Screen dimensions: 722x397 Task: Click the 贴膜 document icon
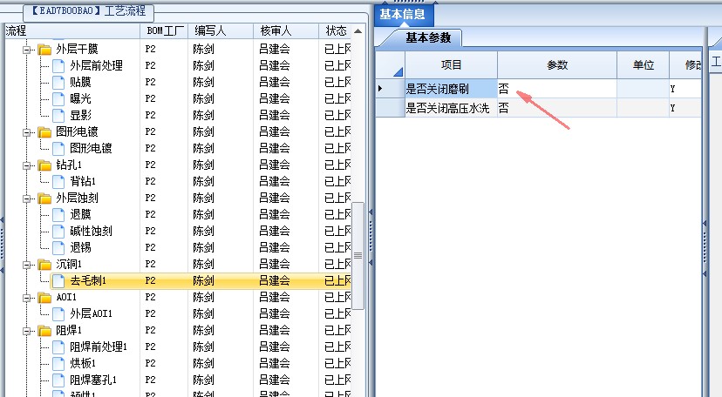coord(58,82)
